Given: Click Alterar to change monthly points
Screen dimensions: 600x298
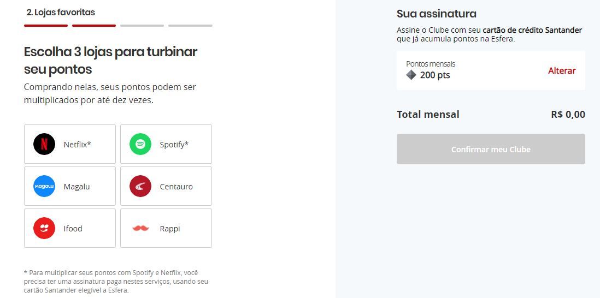Looking at the screenshot, I should tap(562, 71).
